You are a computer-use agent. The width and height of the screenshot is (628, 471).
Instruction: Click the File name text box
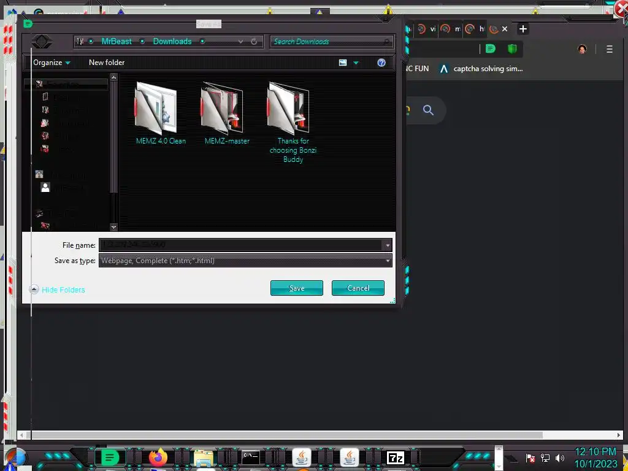[241, 245]
